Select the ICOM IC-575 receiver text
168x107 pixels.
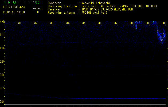pyautogui.click(x=107, y=9)
